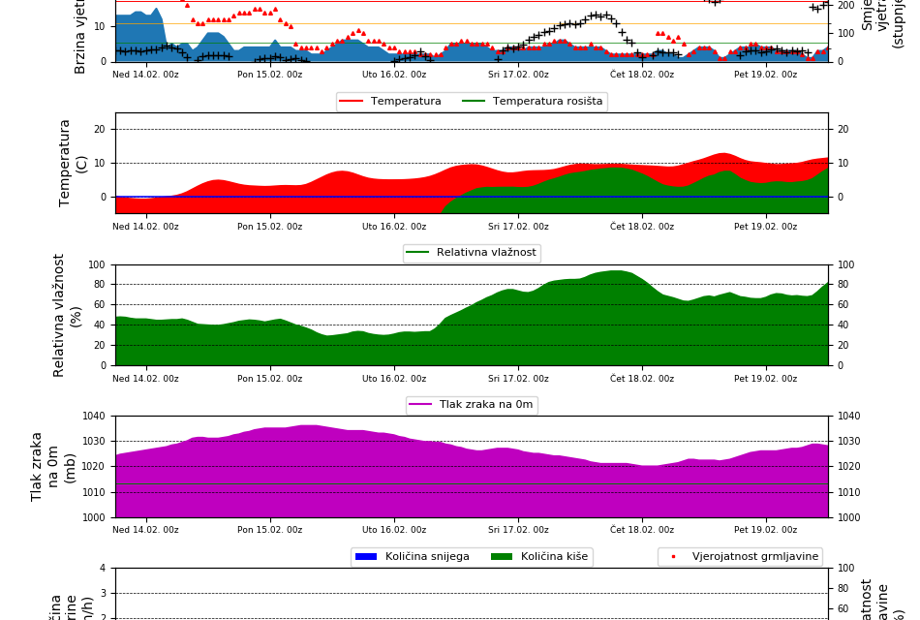Click 'Čet 18.02. 00z' under the humidity chart

(x=642, y=379)
